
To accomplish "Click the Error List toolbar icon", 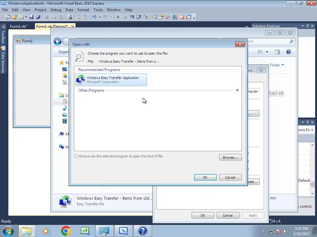I will pos(182,17).
